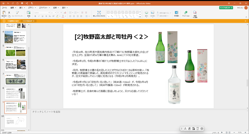This screenshot has width=249, height=134.
Task: Open the font size dropdown
Action: [x=55, y=13]
